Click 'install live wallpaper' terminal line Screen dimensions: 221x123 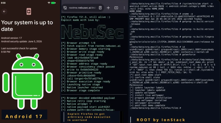146,95
